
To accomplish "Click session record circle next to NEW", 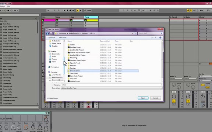I will click(85, 10).
